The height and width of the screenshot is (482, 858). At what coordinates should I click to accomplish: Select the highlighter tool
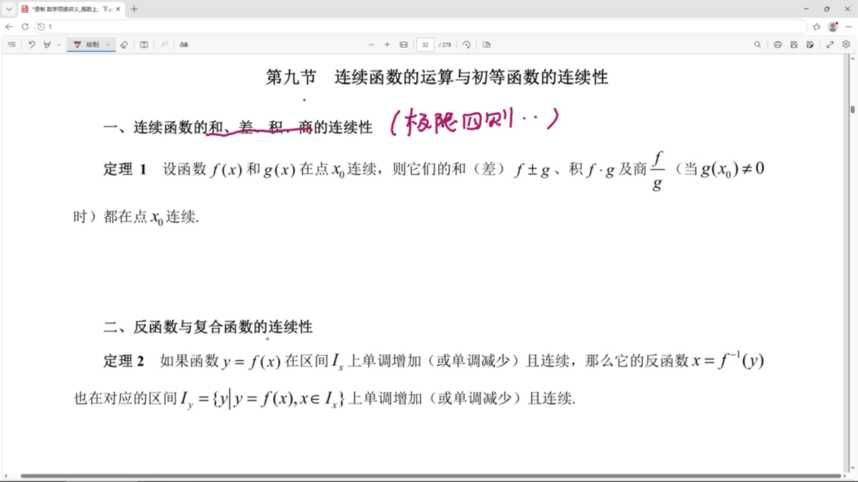click(47, 44)
